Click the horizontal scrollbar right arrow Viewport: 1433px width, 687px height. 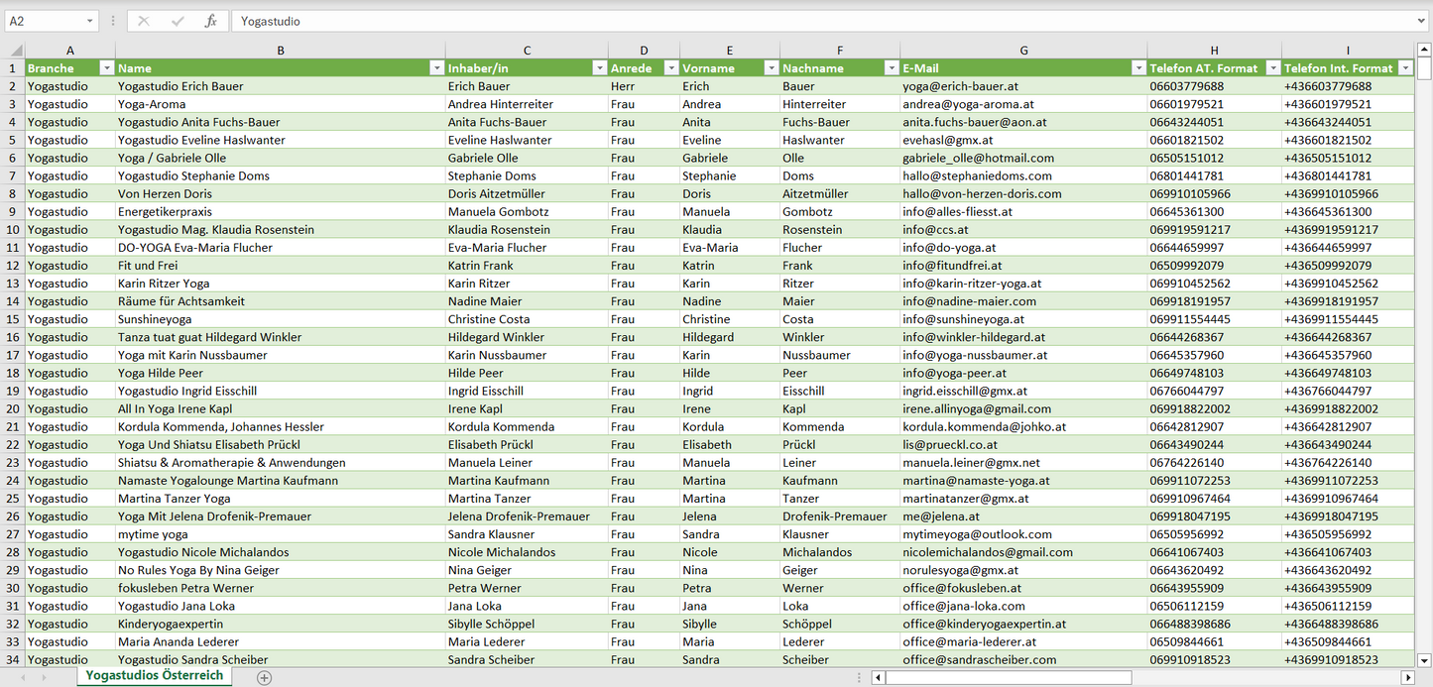1407,677
